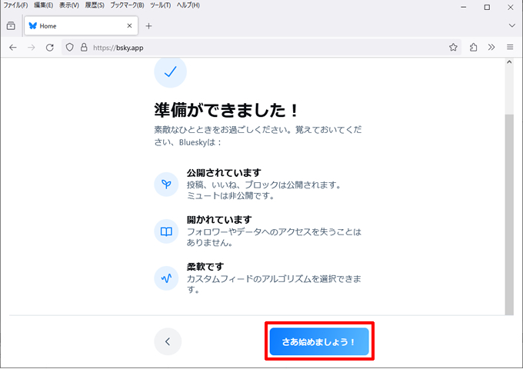This screenshot has height=369, width=523.
Task: Reload the bsky.app page
Action: 50,48
